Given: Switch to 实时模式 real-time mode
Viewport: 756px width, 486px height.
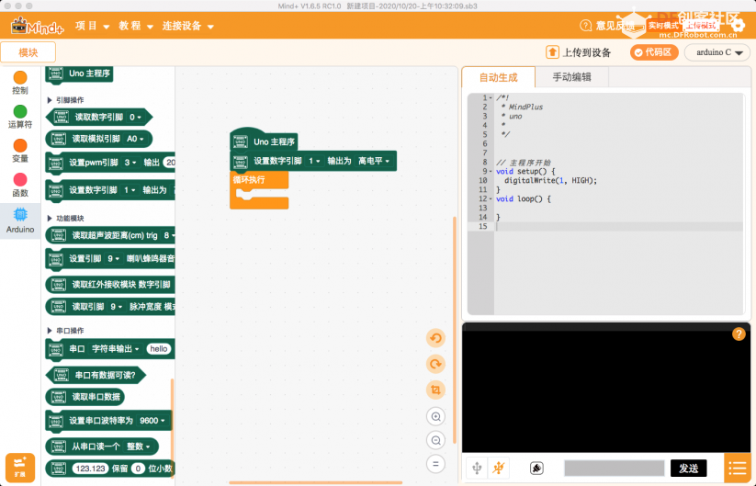Looking at the screenshot, I should click(x=663, y=26).
